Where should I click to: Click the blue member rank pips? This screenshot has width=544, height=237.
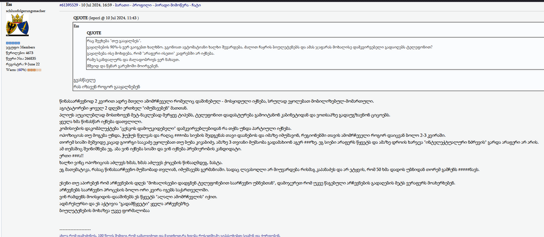click(13, 43)
